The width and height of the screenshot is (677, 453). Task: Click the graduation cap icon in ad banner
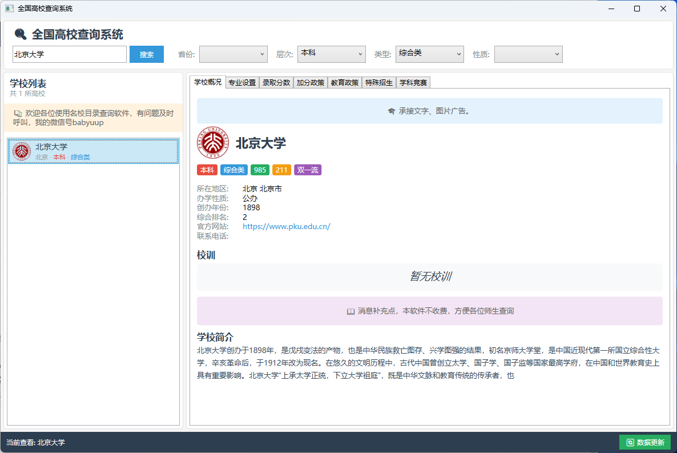click(391, 111)
